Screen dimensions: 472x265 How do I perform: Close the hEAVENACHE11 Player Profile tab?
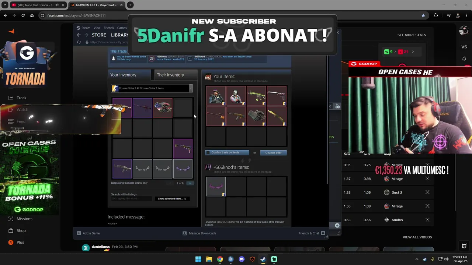pos(121,5)
